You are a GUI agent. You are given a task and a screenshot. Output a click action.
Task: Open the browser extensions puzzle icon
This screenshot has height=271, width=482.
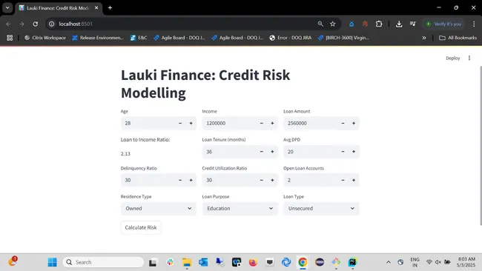click(379, 24)
